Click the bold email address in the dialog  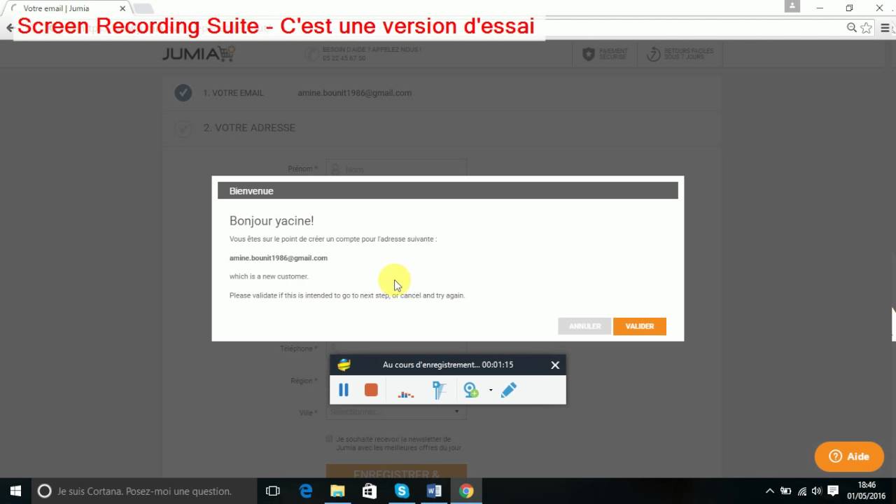279,258
